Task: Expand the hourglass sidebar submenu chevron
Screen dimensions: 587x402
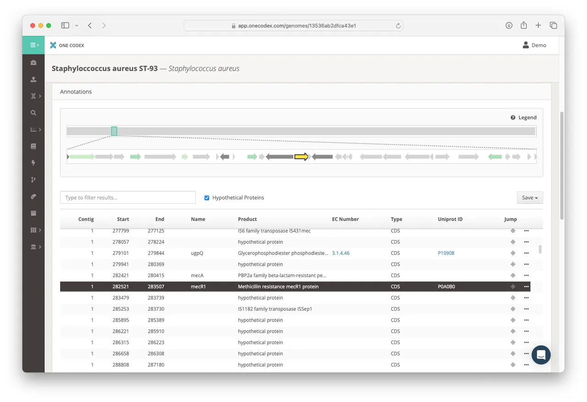Action: click(x=40, y=96)
